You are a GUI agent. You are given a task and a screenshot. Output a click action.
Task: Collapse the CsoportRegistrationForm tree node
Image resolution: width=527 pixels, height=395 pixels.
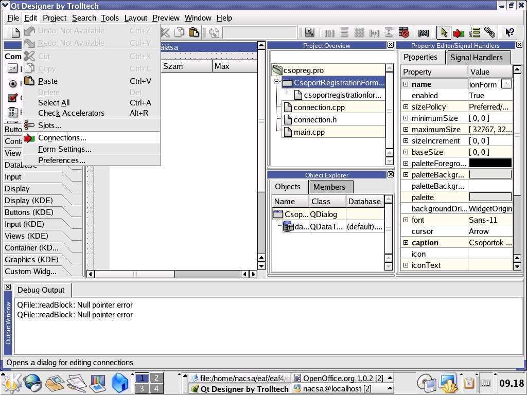coord(276,82)
